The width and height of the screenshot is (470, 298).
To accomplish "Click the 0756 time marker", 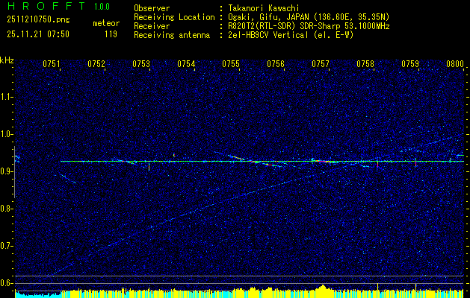I will (276, 64).
